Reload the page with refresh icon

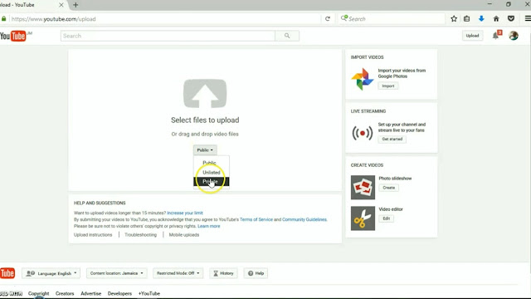pyautogui.click(x=328, y=19)
